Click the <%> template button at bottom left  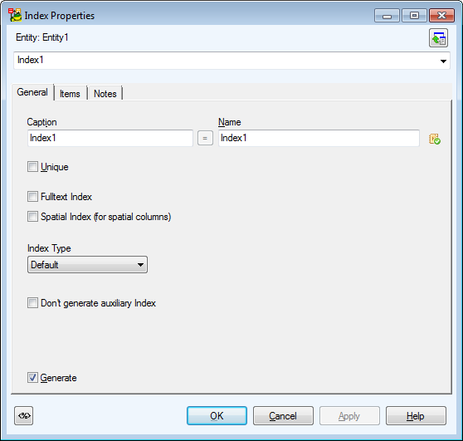click(23, 415)
